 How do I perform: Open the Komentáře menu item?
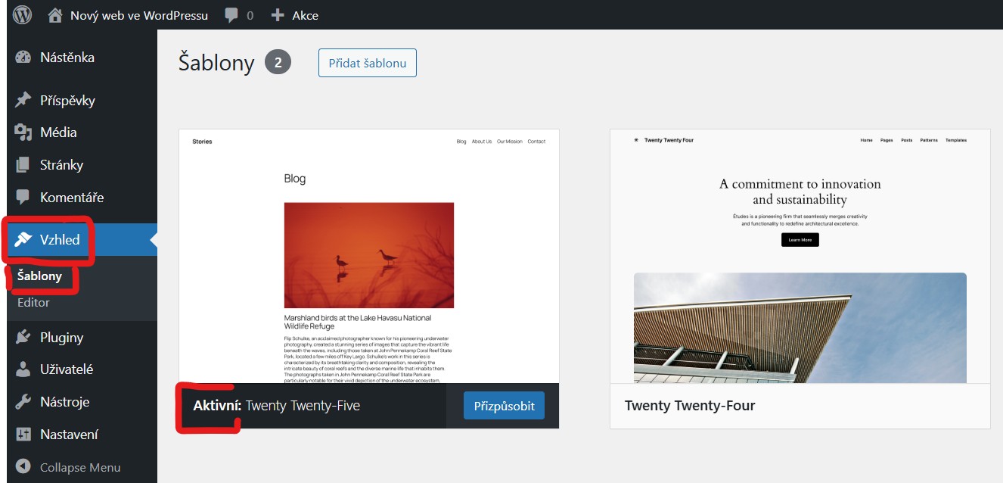tap(71, 198)
